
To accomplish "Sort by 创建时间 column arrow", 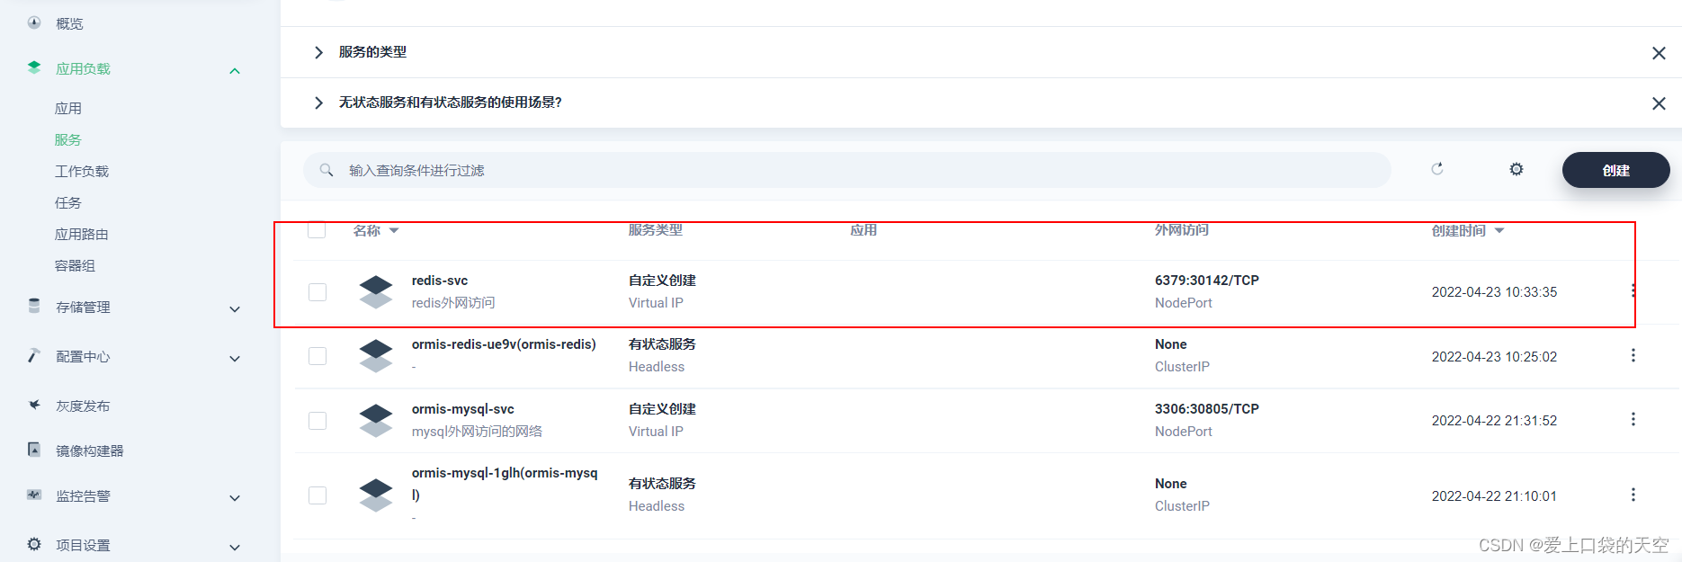I will tap(1499, 231).
